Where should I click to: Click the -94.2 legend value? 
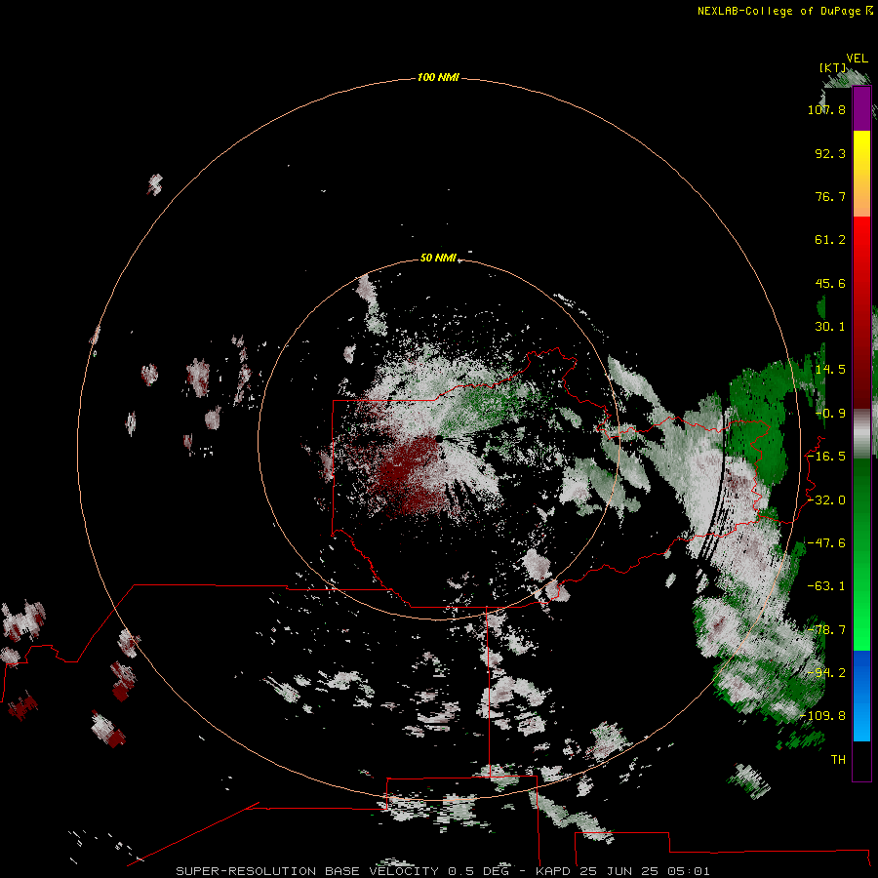click(826, 673)
